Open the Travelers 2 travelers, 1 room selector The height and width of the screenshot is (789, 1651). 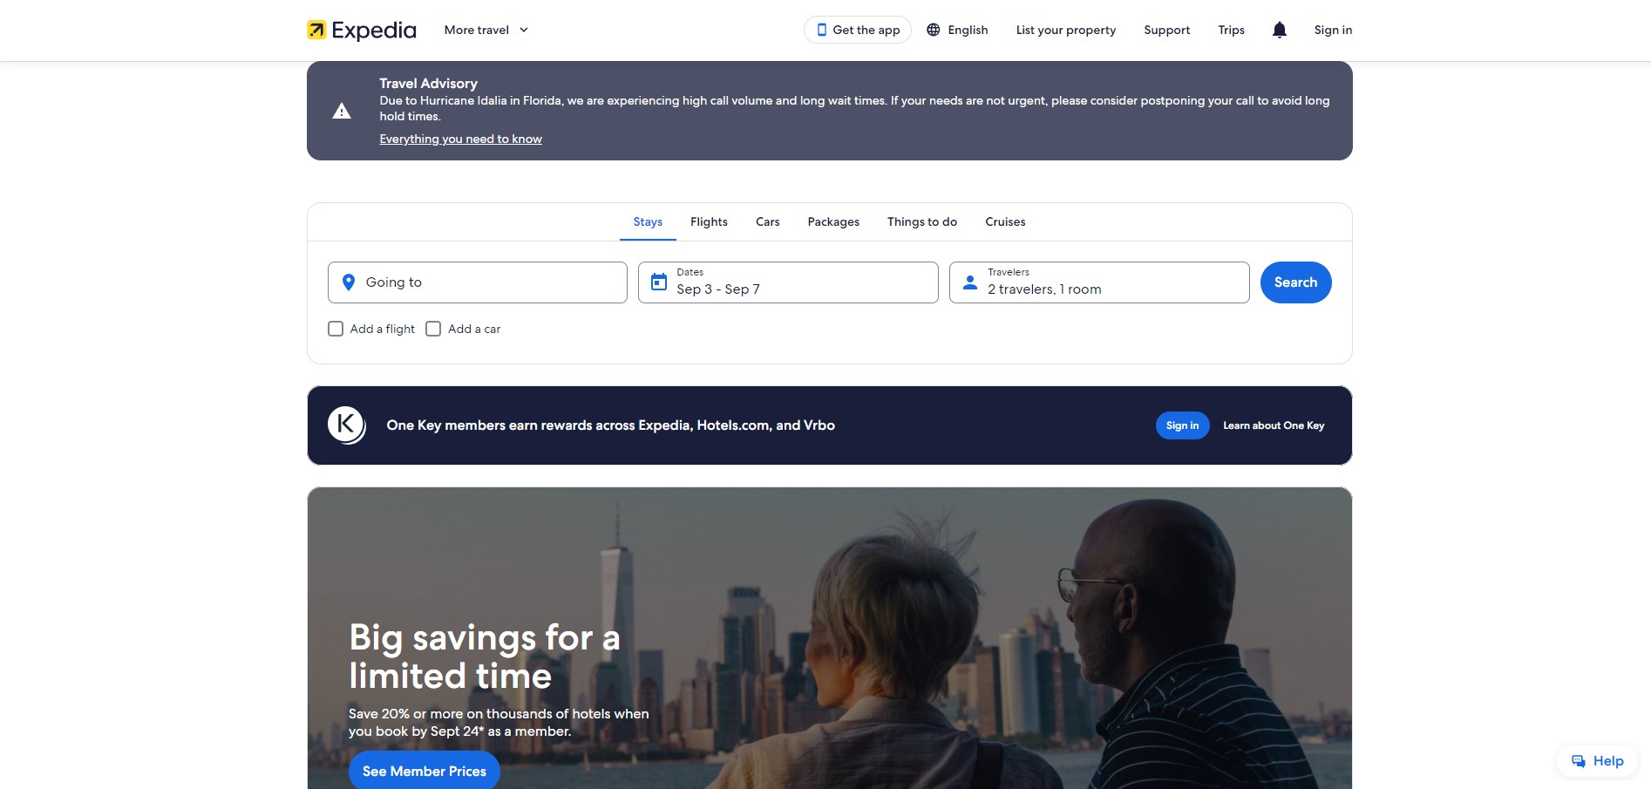(x=1099, y=282)
